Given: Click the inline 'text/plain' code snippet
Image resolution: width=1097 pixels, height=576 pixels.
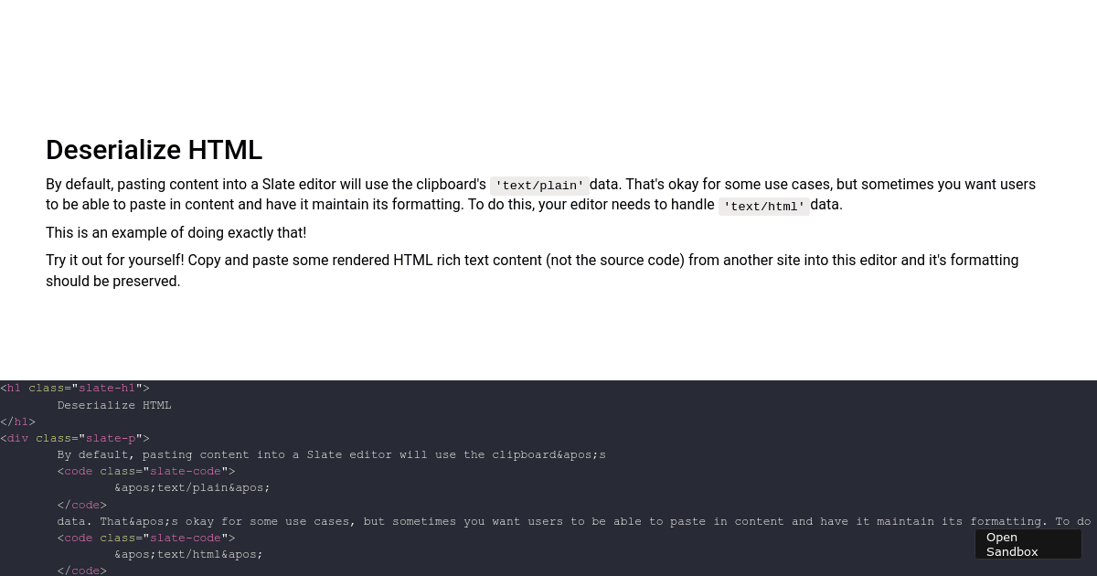Looking at the screenshot, I should click(x=538, y=185).
